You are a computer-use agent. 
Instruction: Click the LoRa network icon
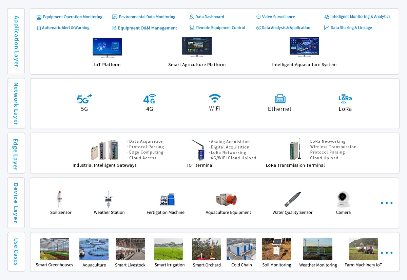tap(345, 98)
